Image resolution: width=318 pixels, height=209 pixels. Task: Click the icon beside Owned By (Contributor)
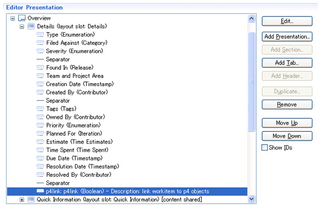click(40, 117)
